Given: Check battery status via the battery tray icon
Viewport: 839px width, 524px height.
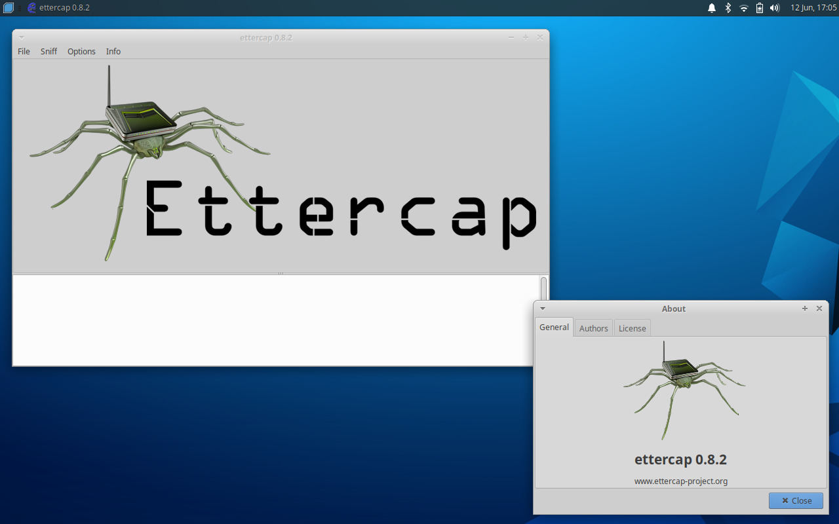Looking at the screenshot, I should pos(759,8).
